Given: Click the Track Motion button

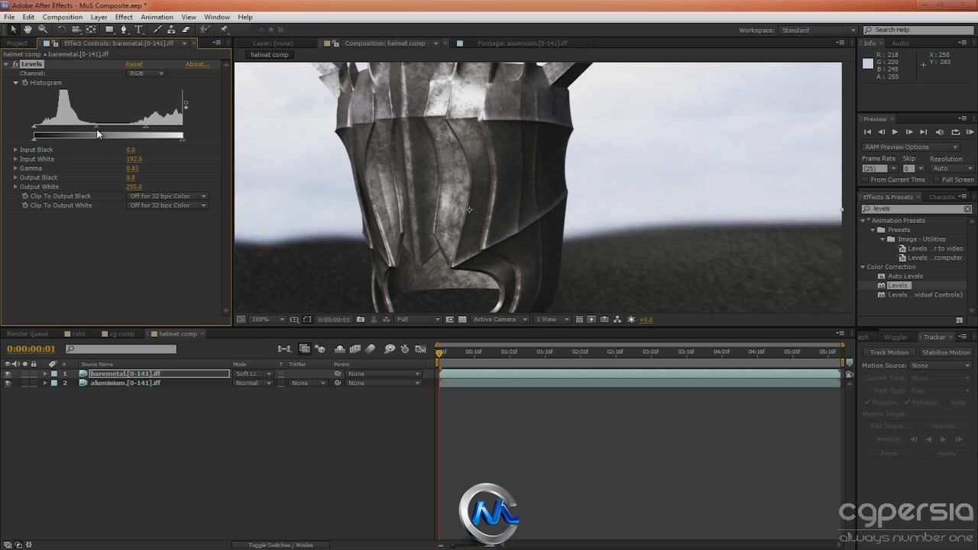Looking at the screenshot, I should tap(889, 352).
